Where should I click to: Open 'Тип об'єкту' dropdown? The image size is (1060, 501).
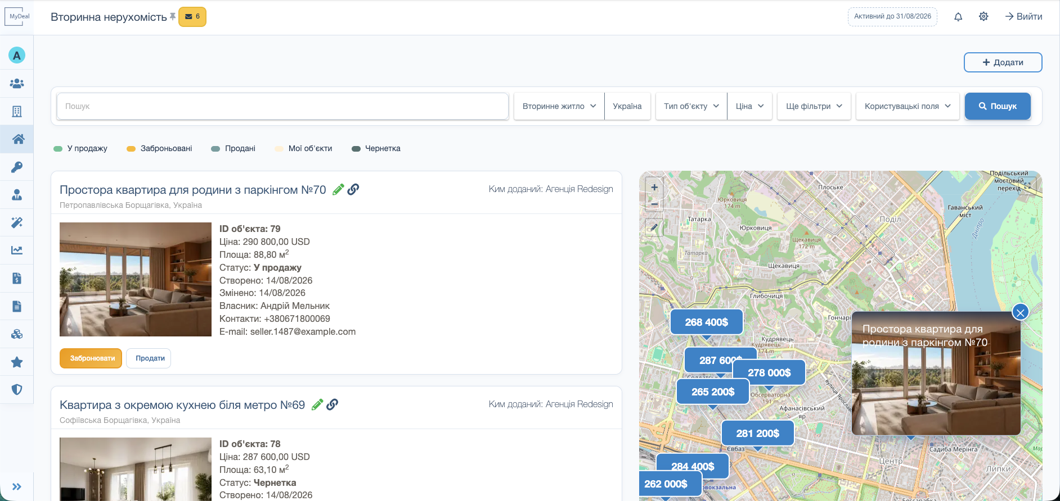click(691, 106)
